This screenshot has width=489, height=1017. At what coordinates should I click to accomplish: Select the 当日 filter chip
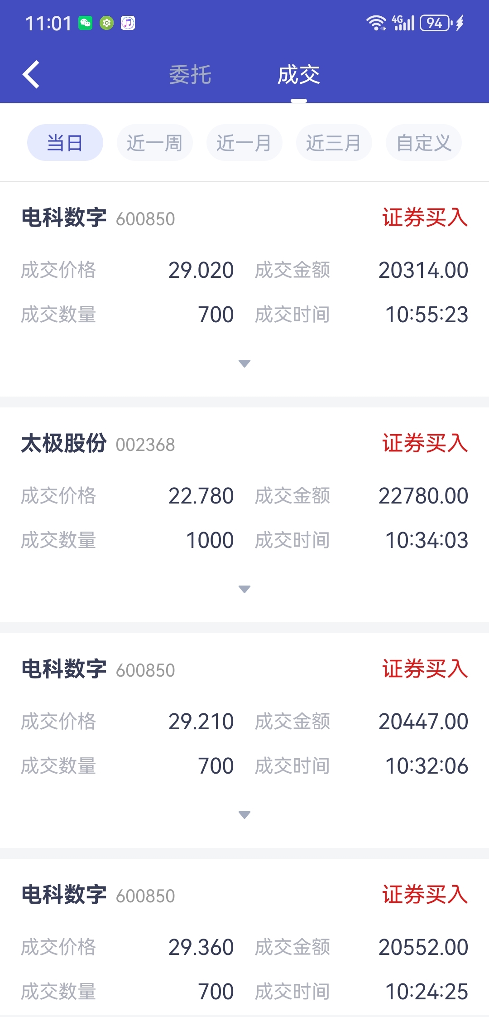point(65,143)
